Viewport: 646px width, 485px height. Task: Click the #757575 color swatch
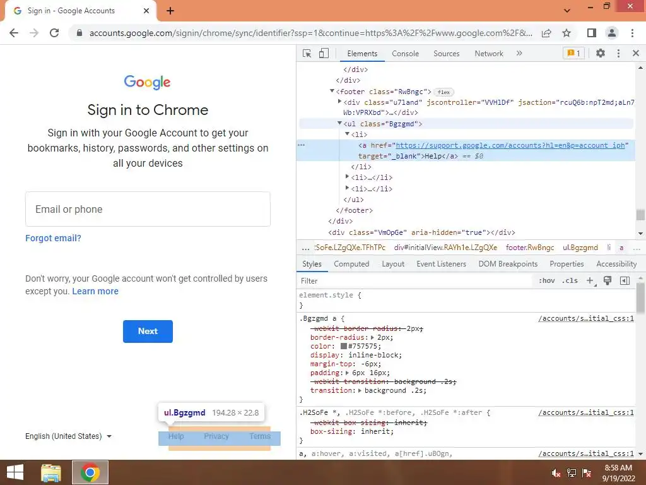point(344,346)
